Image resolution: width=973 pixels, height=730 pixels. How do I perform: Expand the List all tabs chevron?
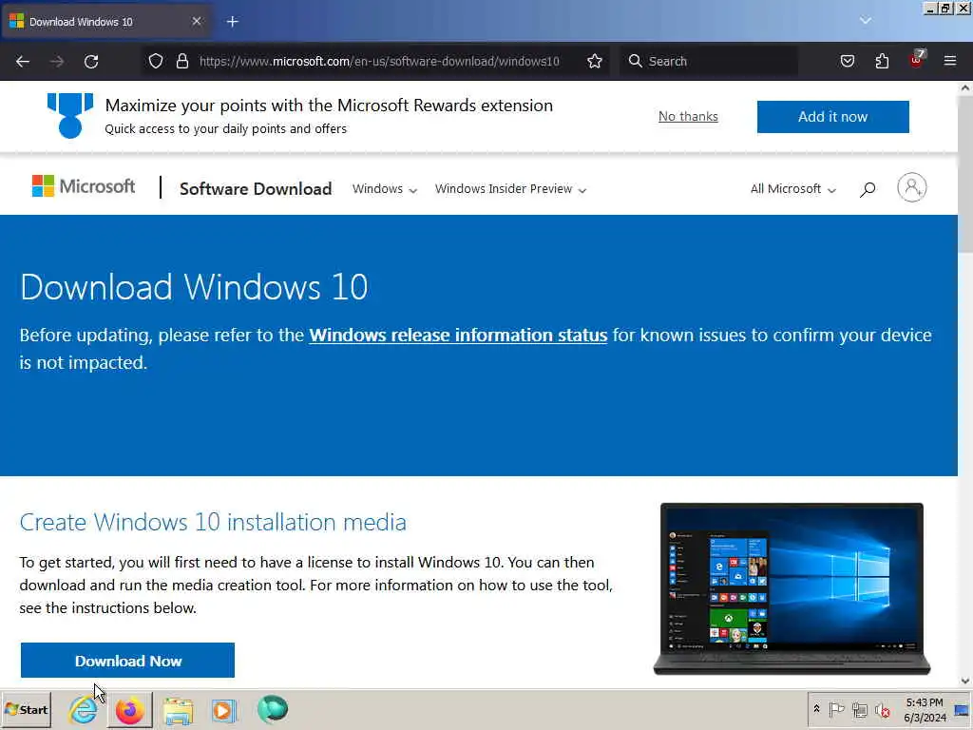pyautogui.click(x=866, y=21)
